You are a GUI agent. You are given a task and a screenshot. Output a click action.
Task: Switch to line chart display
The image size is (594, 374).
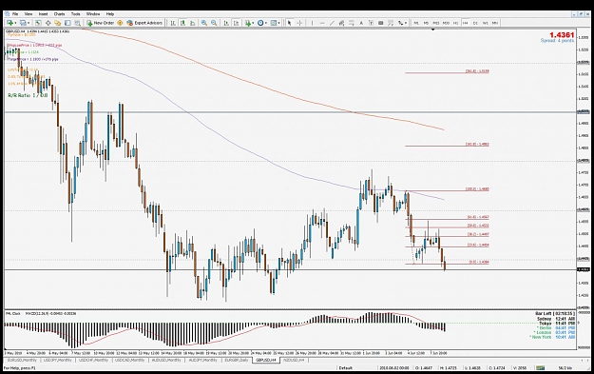point(192,23)
